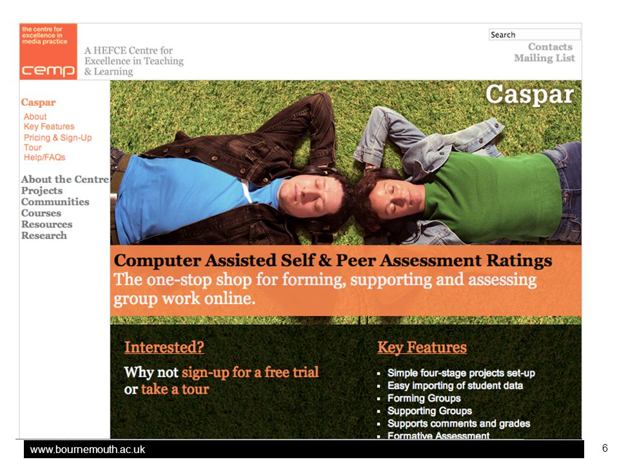Open the Tour sidebar link
The height and width of the screenshot is (464, 619).
click(x=32, y=148)
